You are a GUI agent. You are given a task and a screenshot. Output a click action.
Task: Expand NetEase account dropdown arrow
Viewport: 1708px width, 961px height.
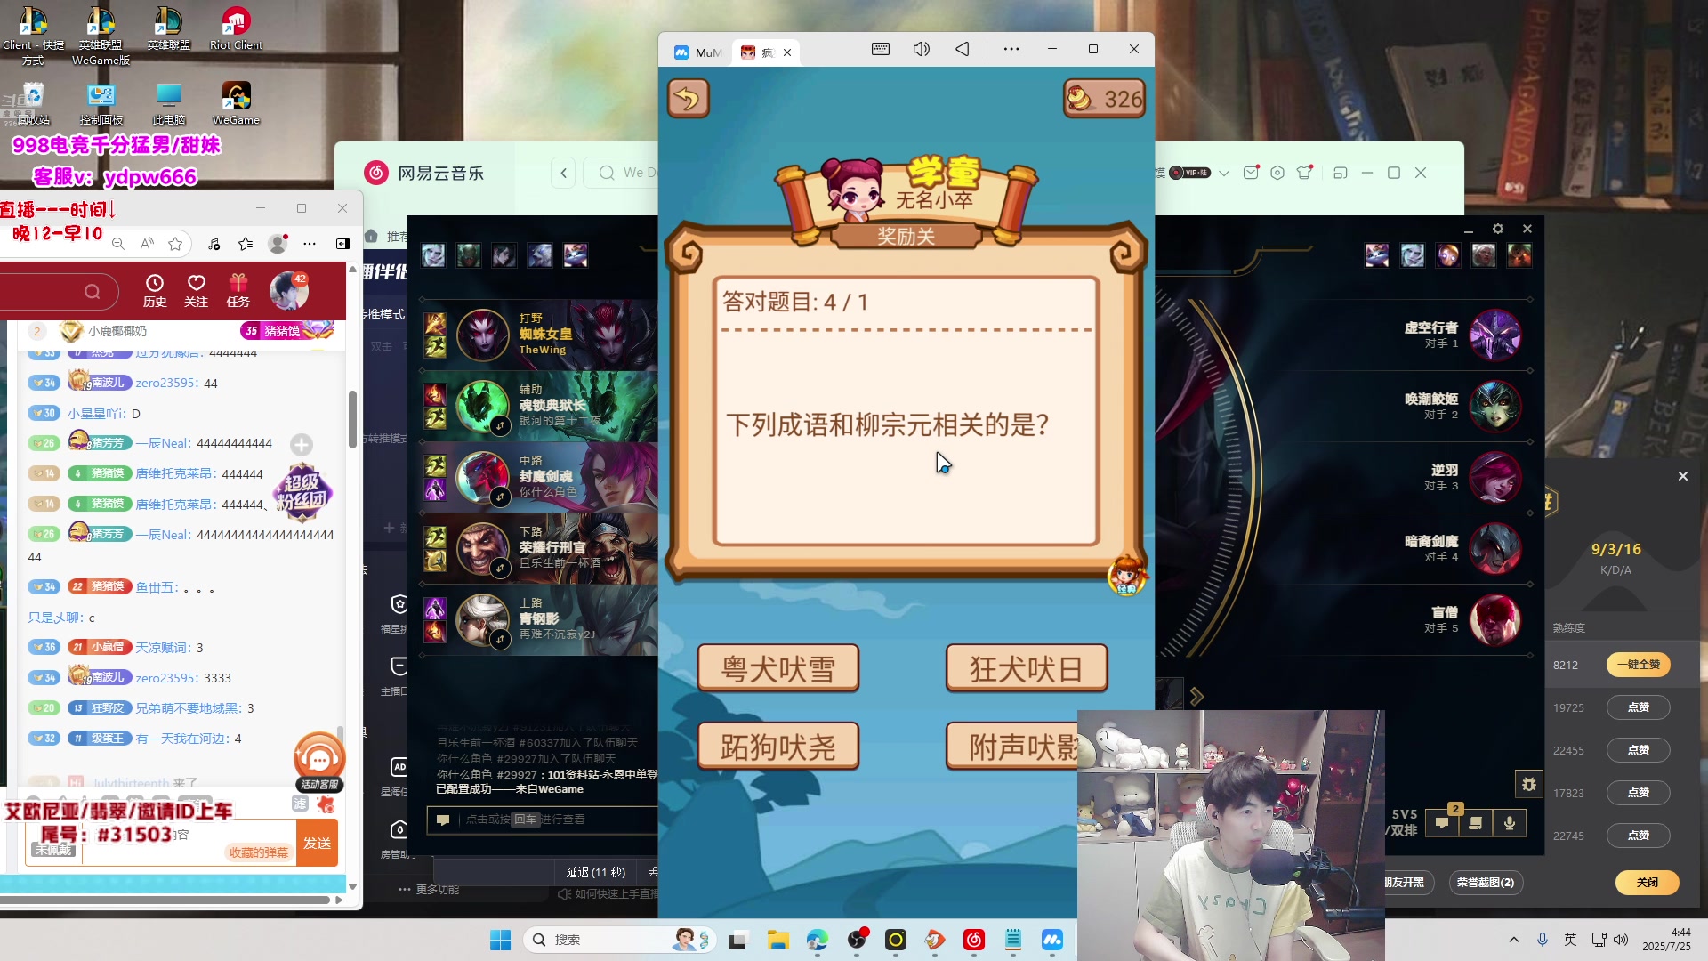[1224, 173]
